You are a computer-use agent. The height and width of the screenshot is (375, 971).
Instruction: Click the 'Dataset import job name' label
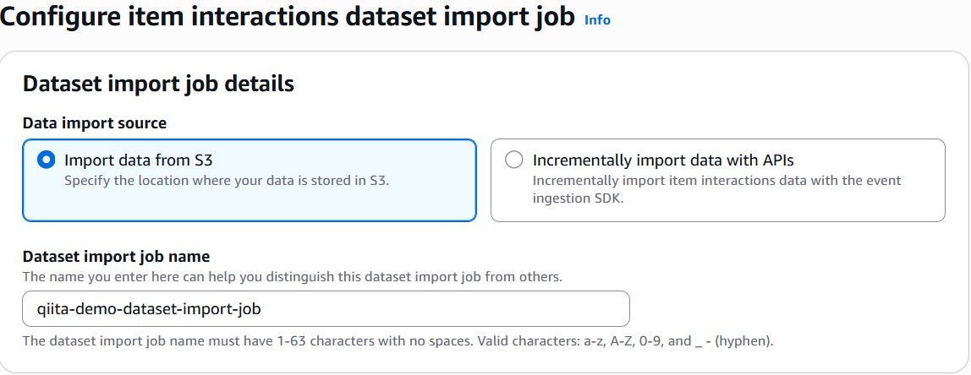(116, 257)
